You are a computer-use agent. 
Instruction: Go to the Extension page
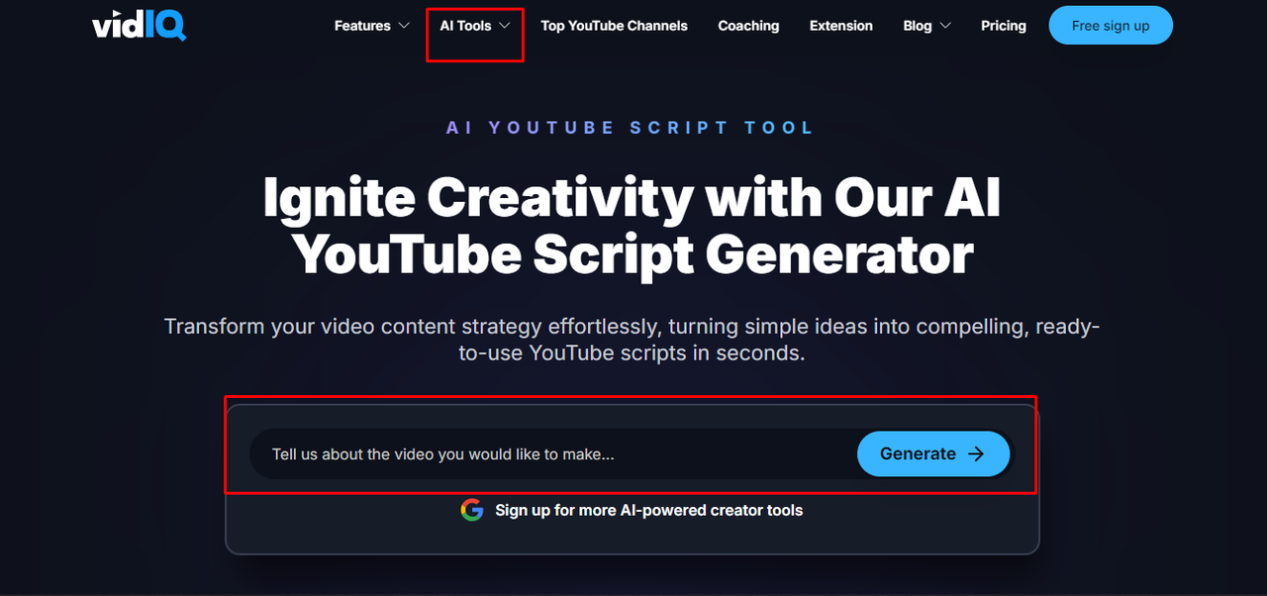click(x=841, y=26)
